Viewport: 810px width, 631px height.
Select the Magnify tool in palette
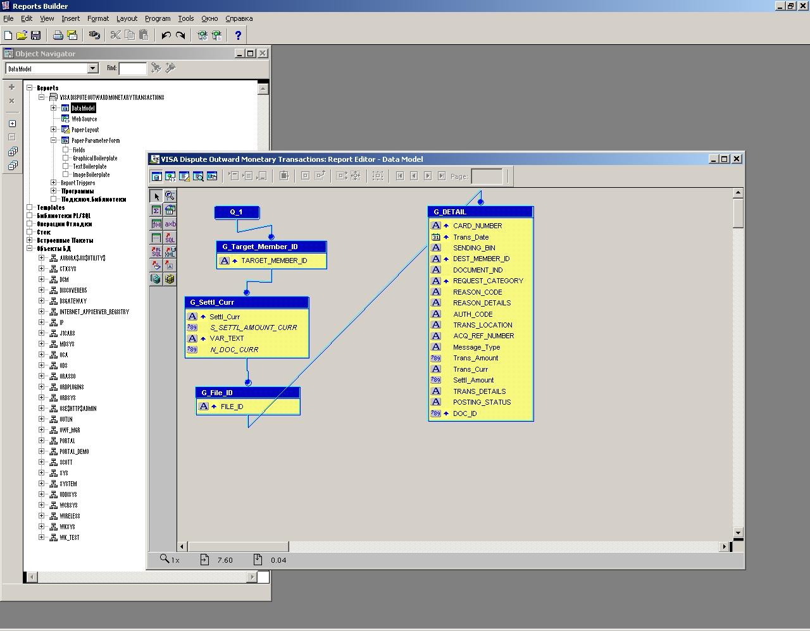(x=170, y=197)
